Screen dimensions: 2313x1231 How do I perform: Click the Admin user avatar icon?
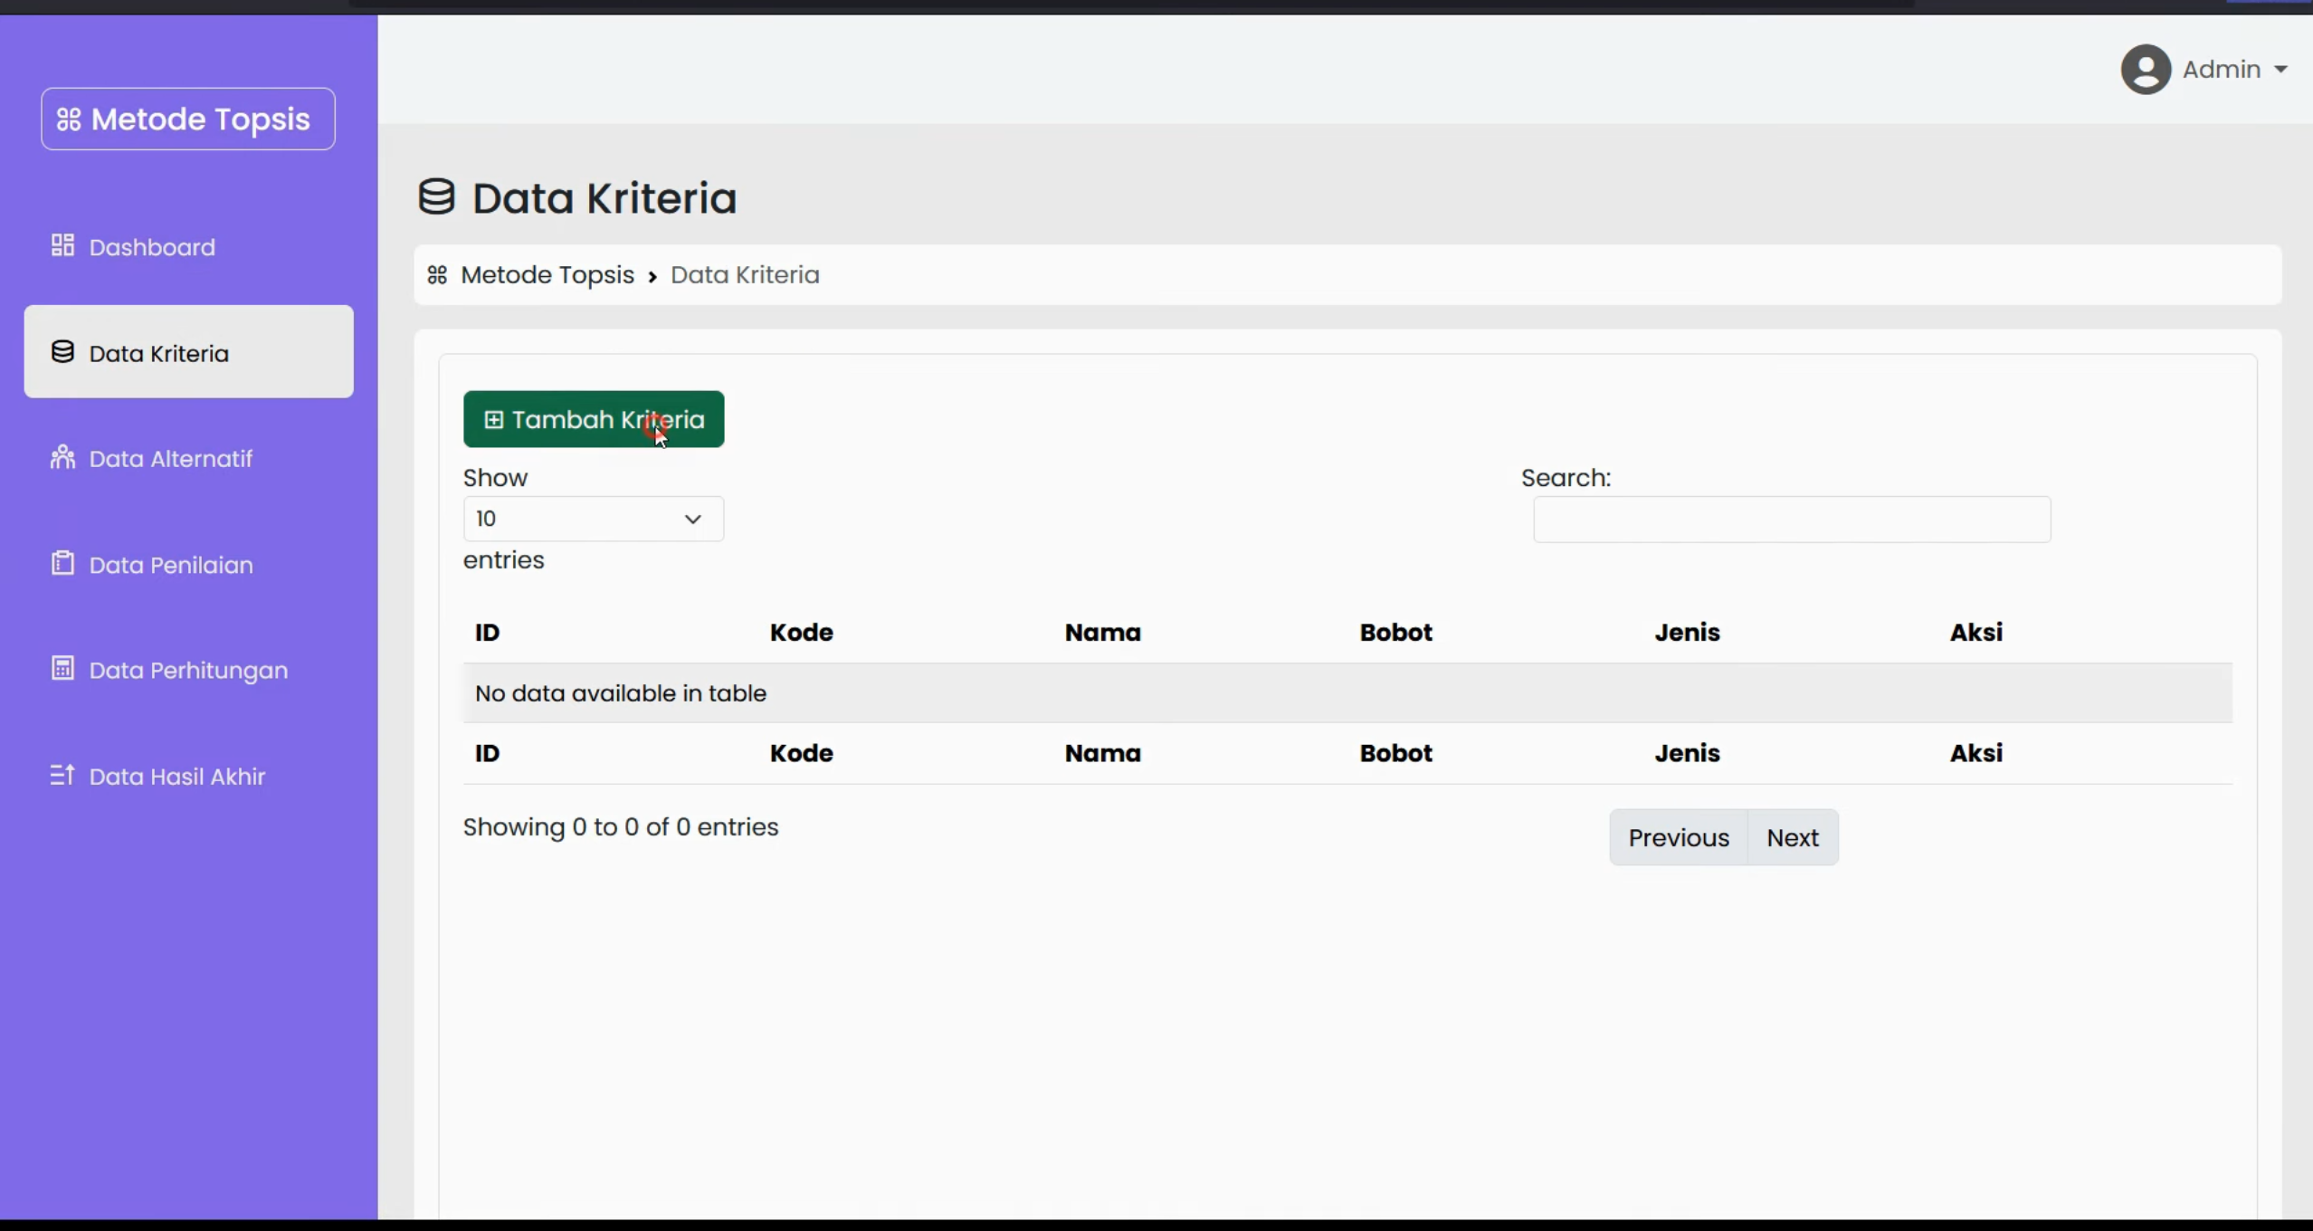pos(2146,70)
